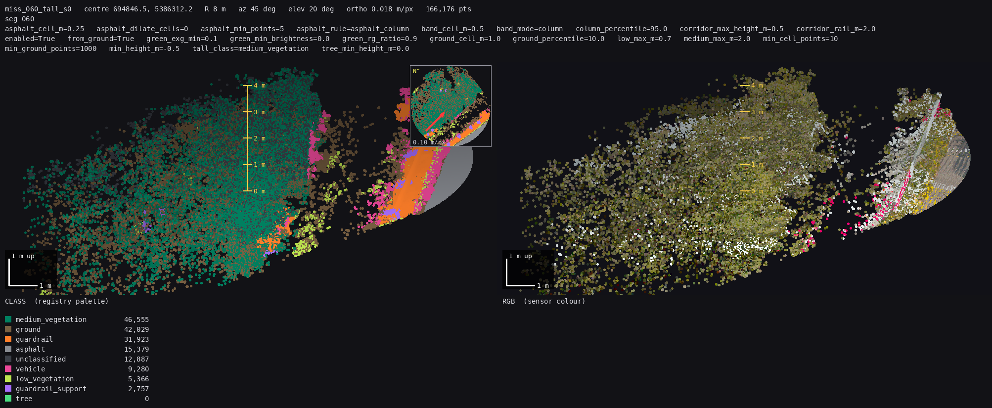Click the medium_vegetation point count 46,555
This screenshot has height=408, width=992.
click(136, 319)
